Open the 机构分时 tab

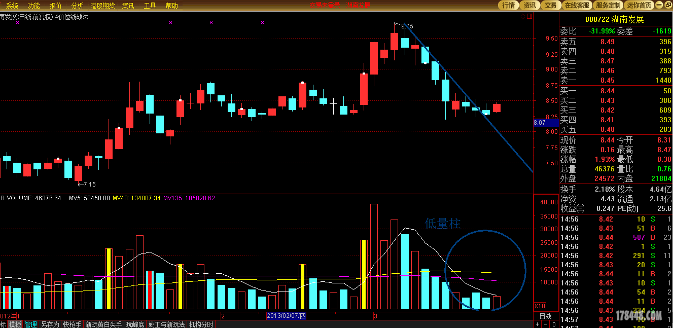pyautogui.click(x=201, y=324)
